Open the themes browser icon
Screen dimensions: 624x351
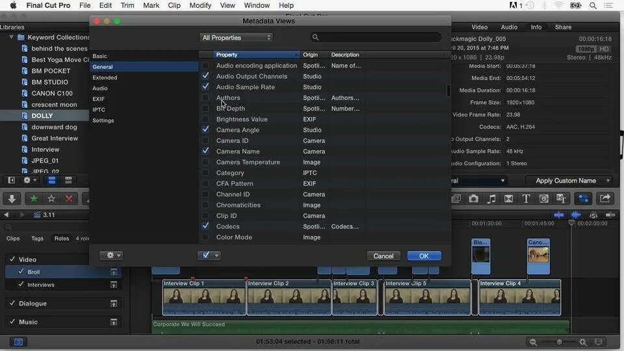pos(561,199)
